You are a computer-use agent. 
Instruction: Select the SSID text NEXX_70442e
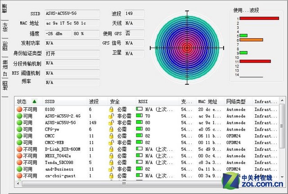pyautogui.click(x=58, y=156)
